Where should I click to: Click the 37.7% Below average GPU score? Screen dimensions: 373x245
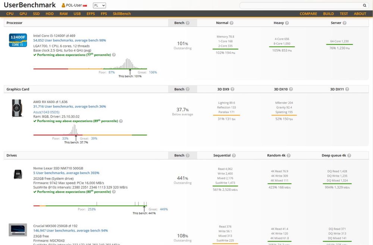[182, 111]
